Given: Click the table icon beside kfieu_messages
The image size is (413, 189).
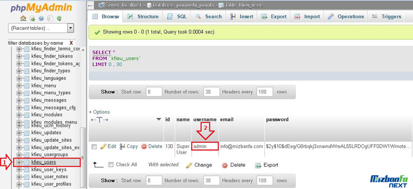Looking at the screenshot, I should click(27, 100).
